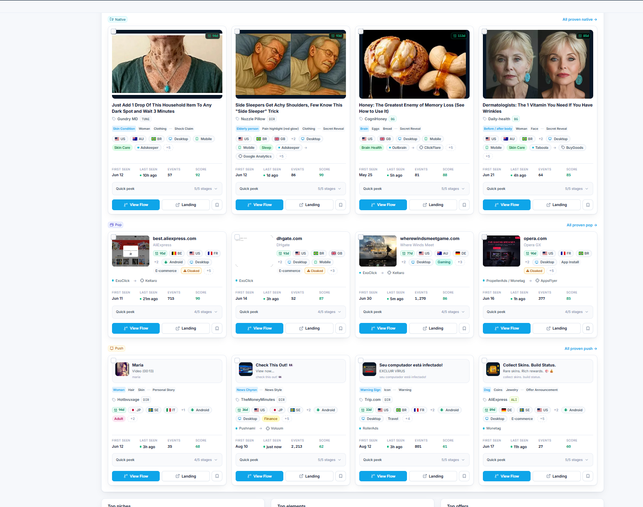
Task: Select checkbox on Nuzzle Pillow ad card
Action: [237, 32]
